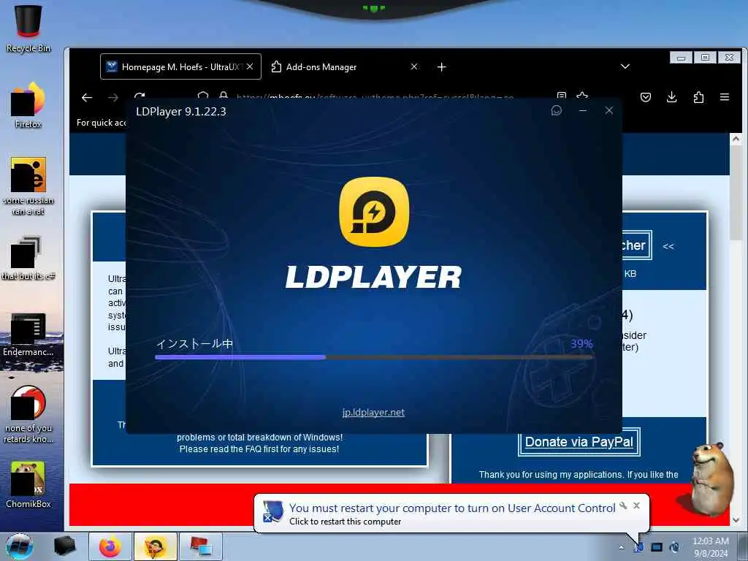The width and height of the screenshot is (748, 561).
Task: Close the Homepage M. Hoefs tab
Action: coord(250,66)
